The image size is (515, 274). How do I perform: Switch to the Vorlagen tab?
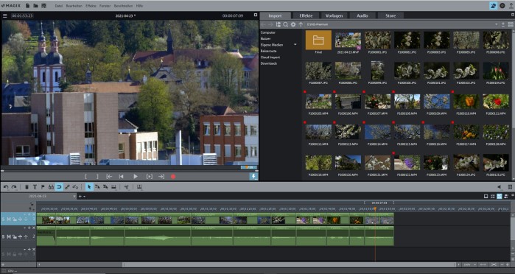pos(334,15)
